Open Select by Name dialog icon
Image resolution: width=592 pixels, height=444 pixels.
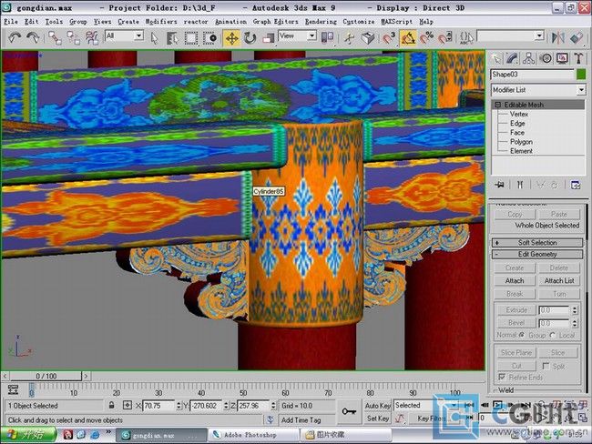point(172,38)
